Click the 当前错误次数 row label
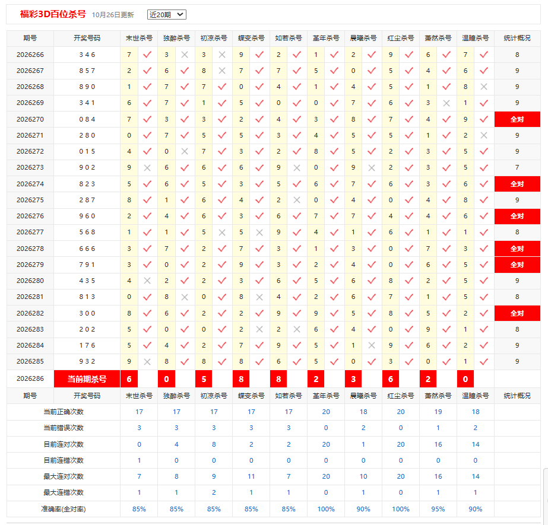The height and width of the screenshot is (525, 548). click(x=64, y=428)
